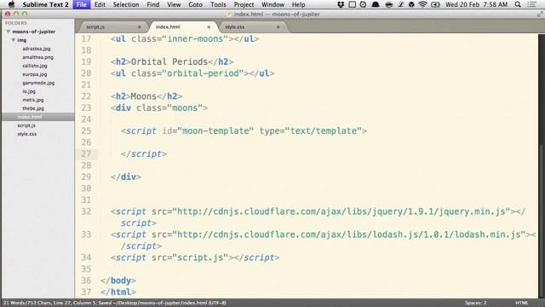The height and width of the screenshot is (307, 545).
Task: Open the Notification Center list icon
Action: pyautogui.click(x=531, y=4)
